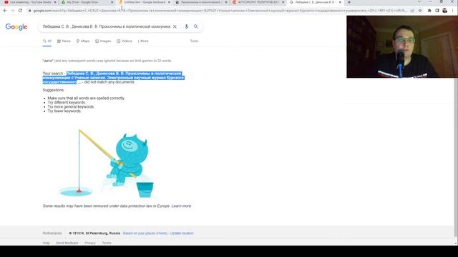Open the search Tools options

click(x=194, y=41)
